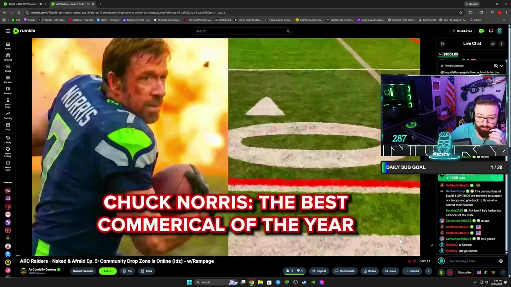
Task: Mute audio on the ARC Raiders tab
Action: tap(88, 4)
